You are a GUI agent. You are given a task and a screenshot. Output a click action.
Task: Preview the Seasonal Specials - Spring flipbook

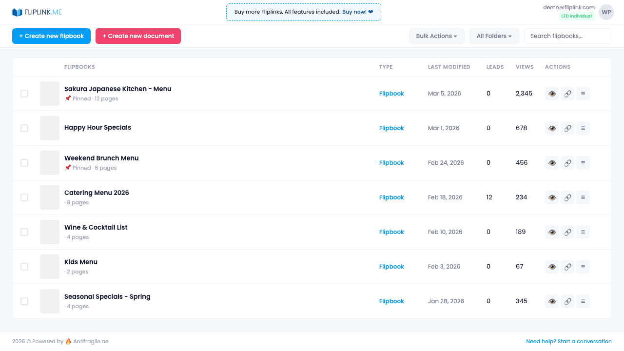pos(551,301)
